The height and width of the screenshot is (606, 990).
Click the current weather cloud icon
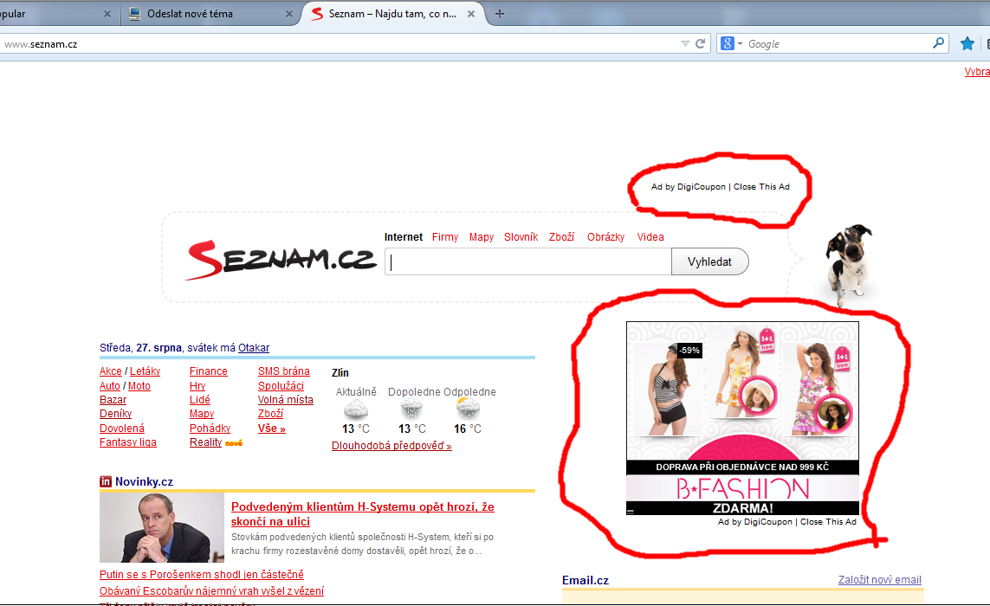355,409
